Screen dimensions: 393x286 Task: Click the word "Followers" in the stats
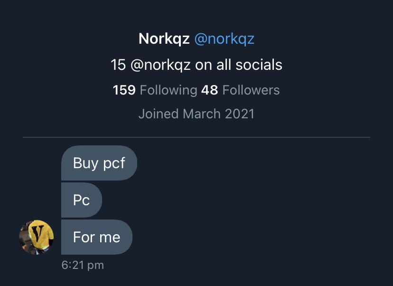tap(251, 90)
